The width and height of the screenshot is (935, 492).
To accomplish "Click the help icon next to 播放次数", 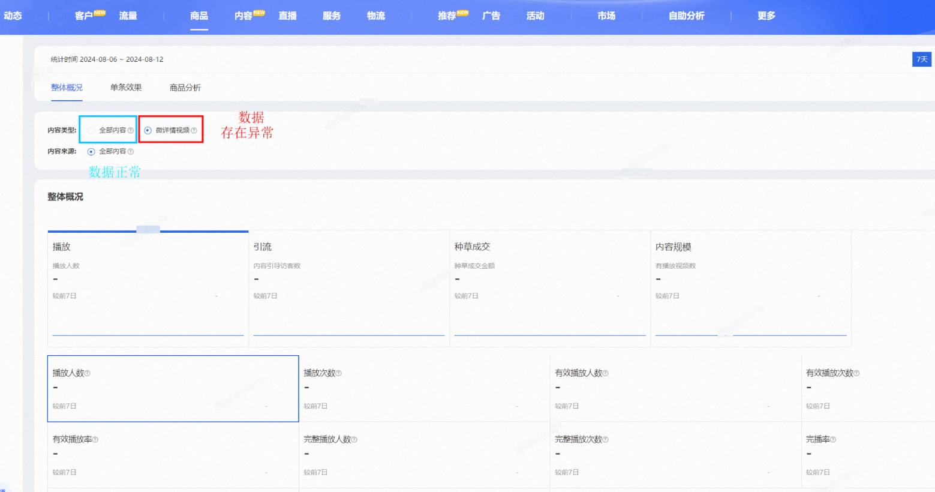I will [x=339, y=373].
